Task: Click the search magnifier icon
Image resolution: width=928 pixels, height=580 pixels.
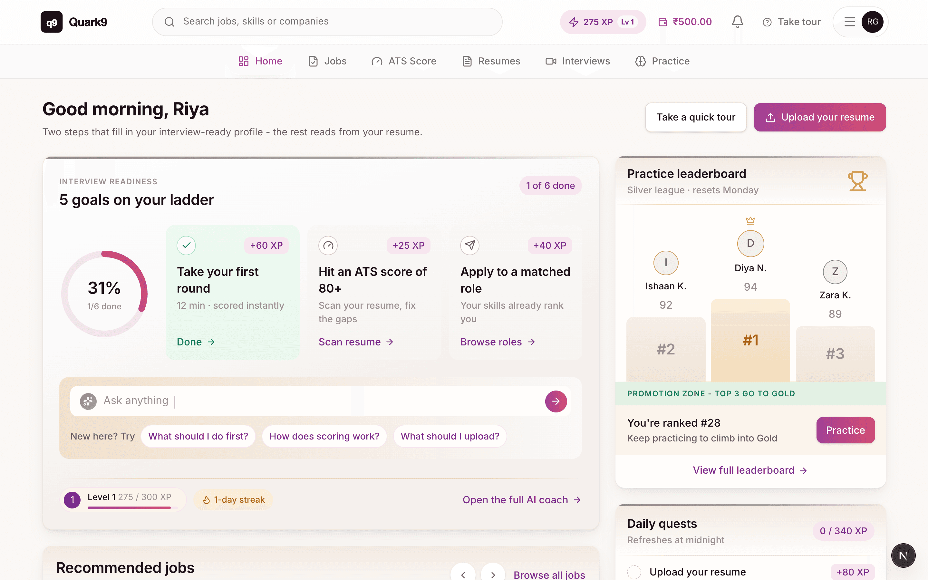Action: pyautogui.click(x=169, y=22)
